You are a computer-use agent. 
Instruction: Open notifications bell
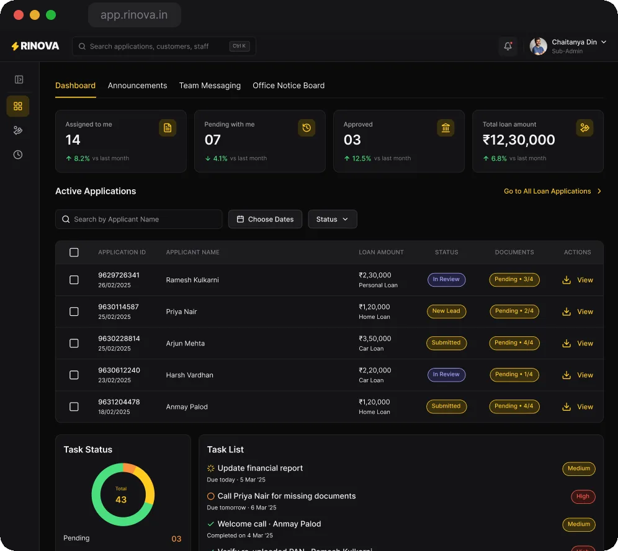508,47
